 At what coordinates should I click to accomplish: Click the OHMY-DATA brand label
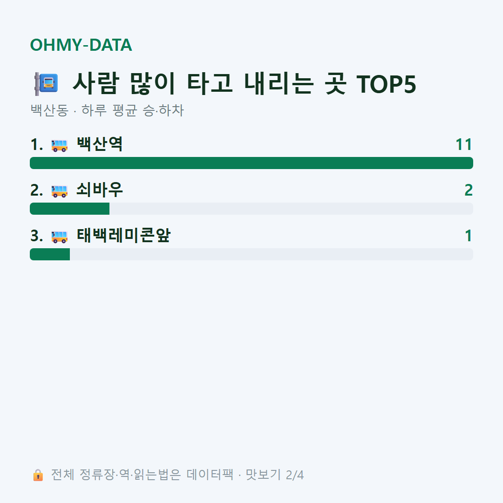click(x=81, y=45)
